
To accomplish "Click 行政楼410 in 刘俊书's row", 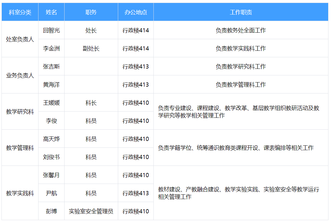I will pos(136,157).
